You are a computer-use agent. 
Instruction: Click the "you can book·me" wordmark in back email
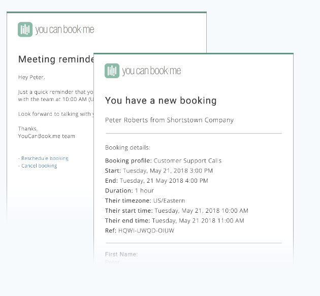(65, 29)
